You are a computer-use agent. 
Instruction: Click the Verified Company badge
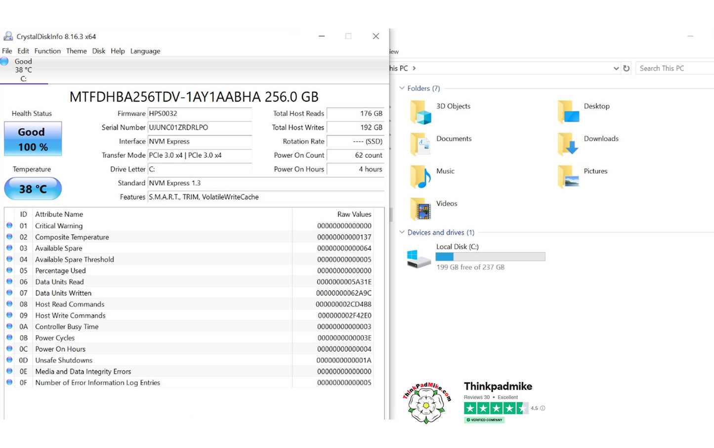pos(484,420)
